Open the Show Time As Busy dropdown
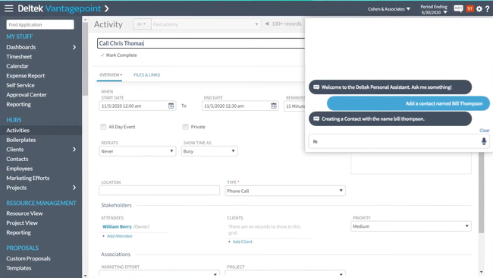This screenshot has width=493, height=278. point(209,151)
